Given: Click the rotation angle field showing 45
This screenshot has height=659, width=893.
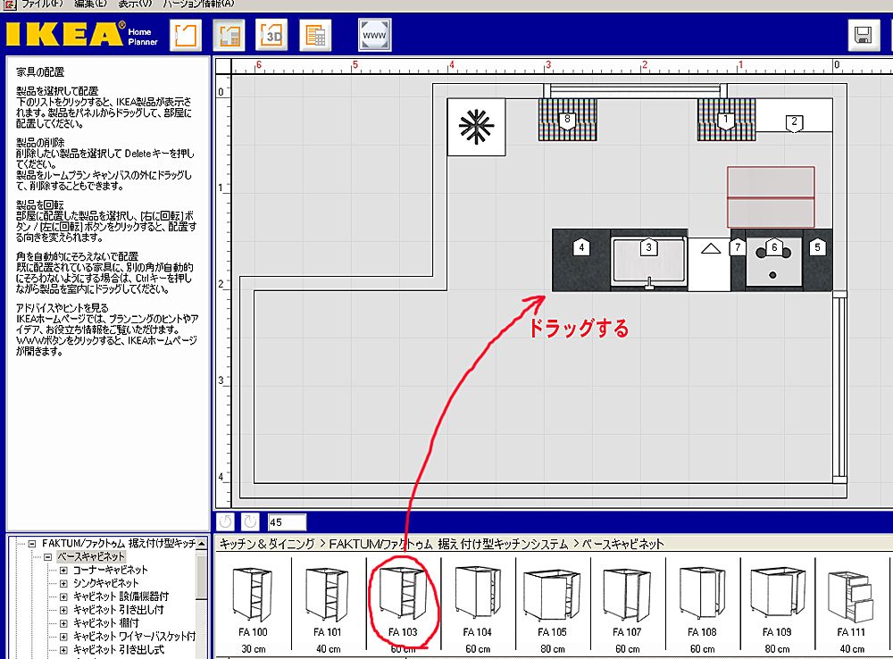Looking at the screenshot, I should pos(287,521).
